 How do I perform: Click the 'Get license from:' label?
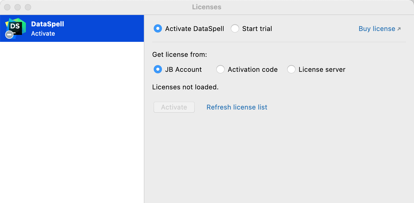[x=180, y=54]
